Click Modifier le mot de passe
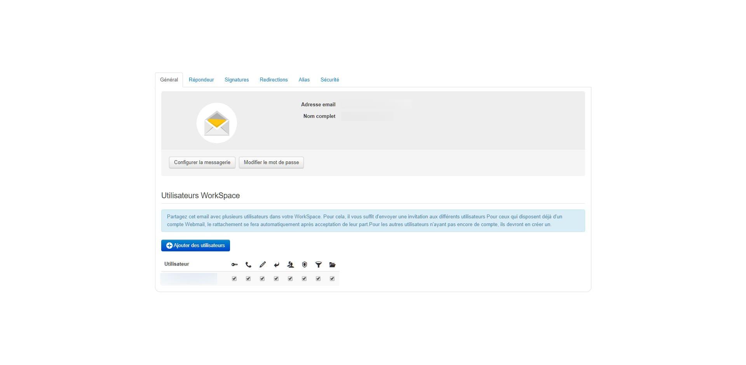The height and width of the screenshot is (365, 746). [x=271, y=162]
